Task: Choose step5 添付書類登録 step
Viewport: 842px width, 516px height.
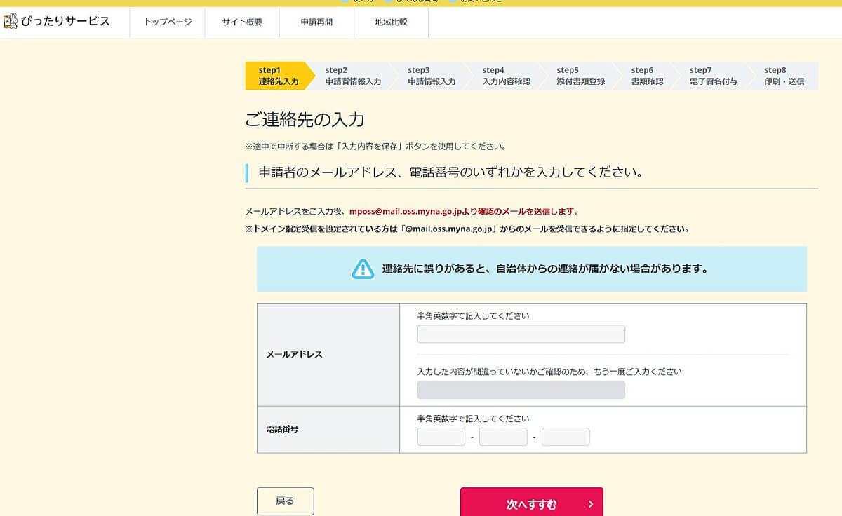Action: pos(580,76)
